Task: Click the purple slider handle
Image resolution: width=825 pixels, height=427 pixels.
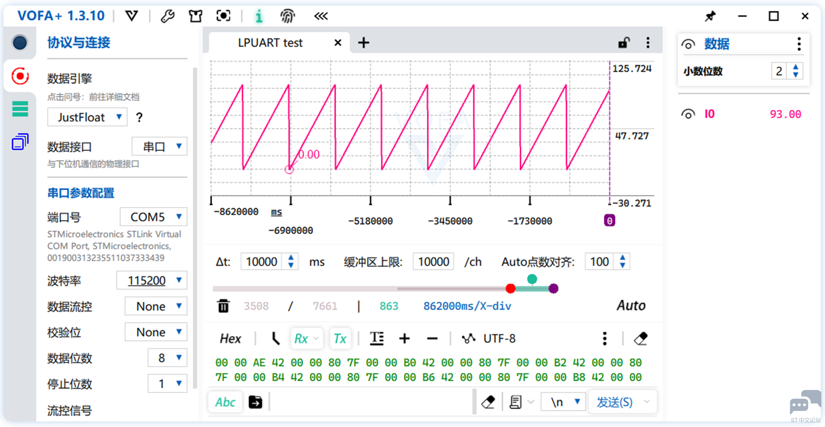Action: click(x=553, y=288)
